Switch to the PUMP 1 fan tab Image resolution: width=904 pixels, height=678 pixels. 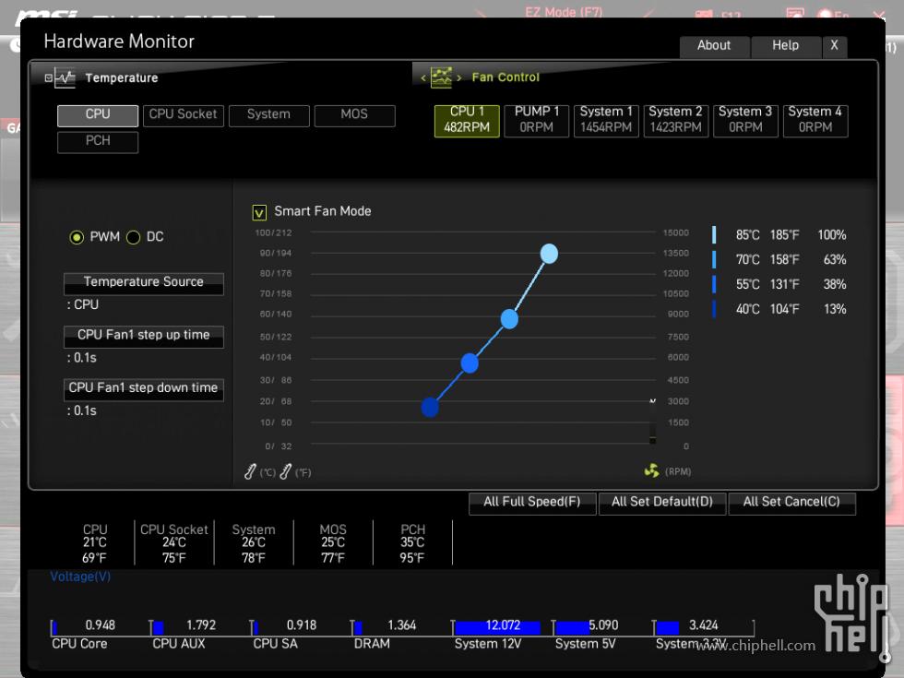point(536,120)
